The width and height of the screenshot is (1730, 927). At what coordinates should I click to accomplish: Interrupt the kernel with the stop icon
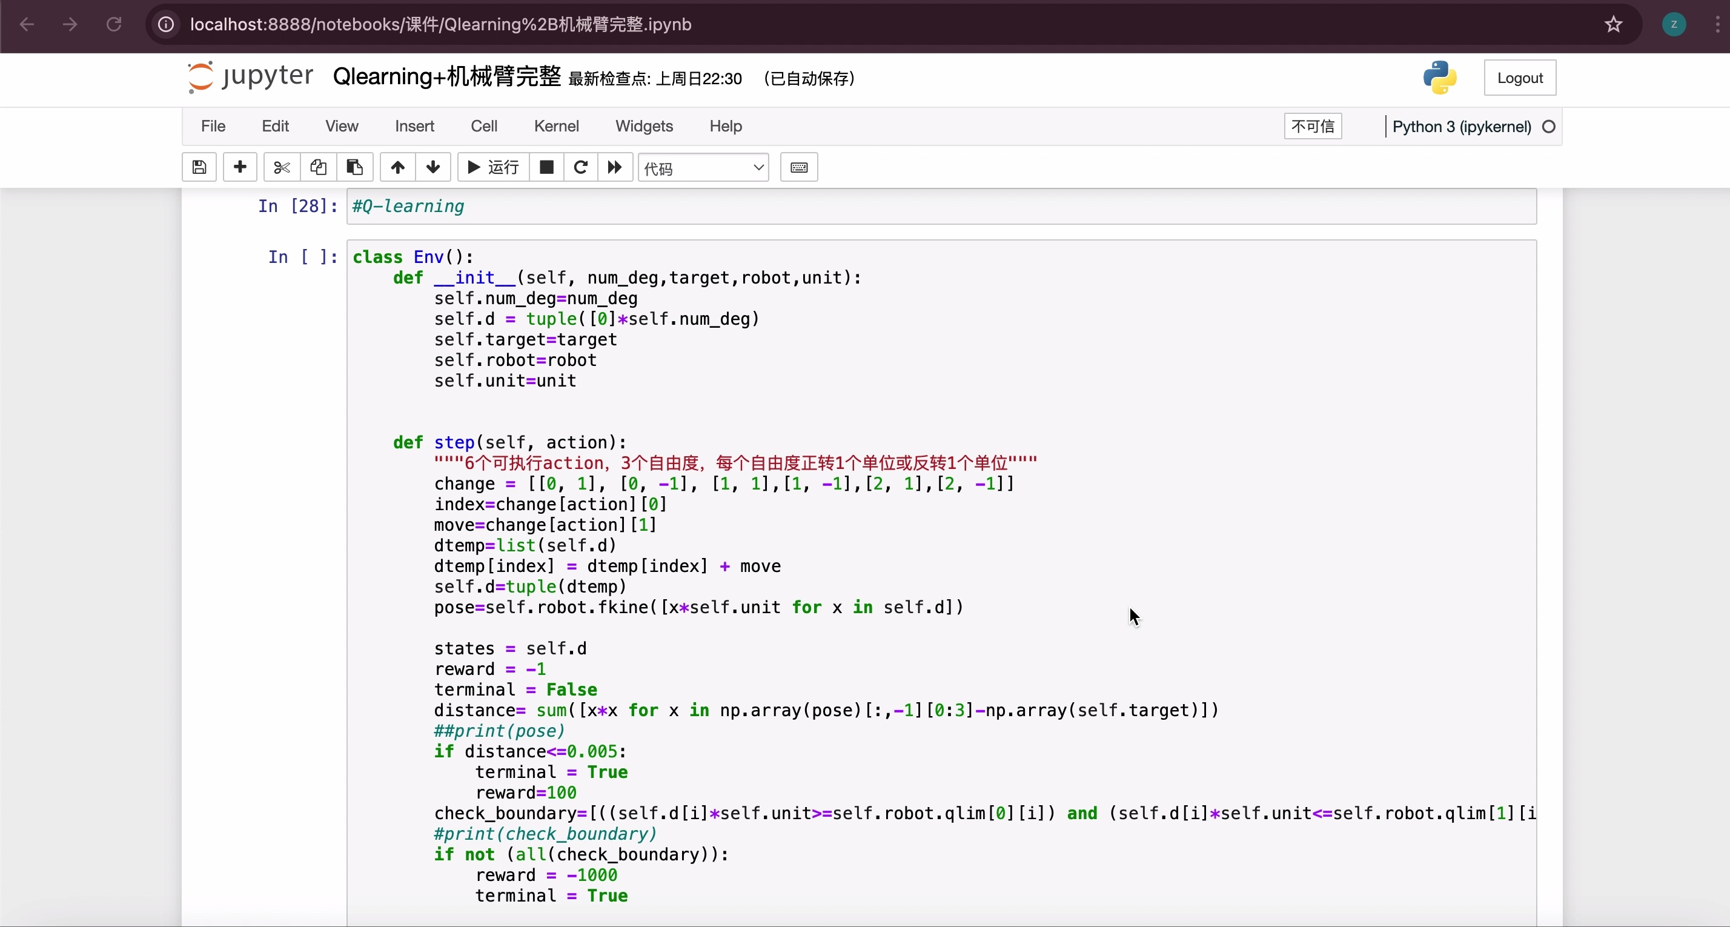click(x=546, y=167)
